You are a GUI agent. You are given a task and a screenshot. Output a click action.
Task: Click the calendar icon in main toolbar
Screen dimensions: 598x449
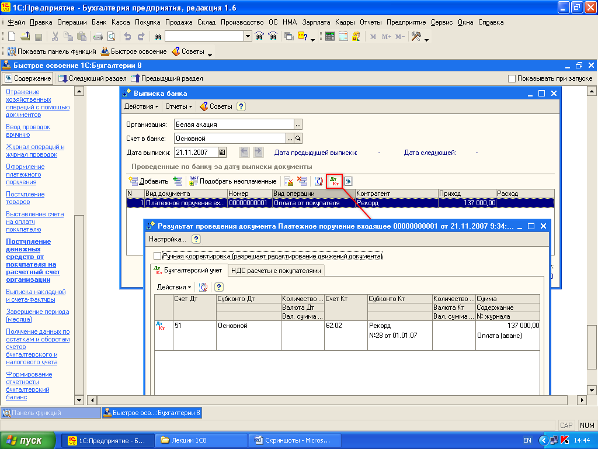[343, 37]
